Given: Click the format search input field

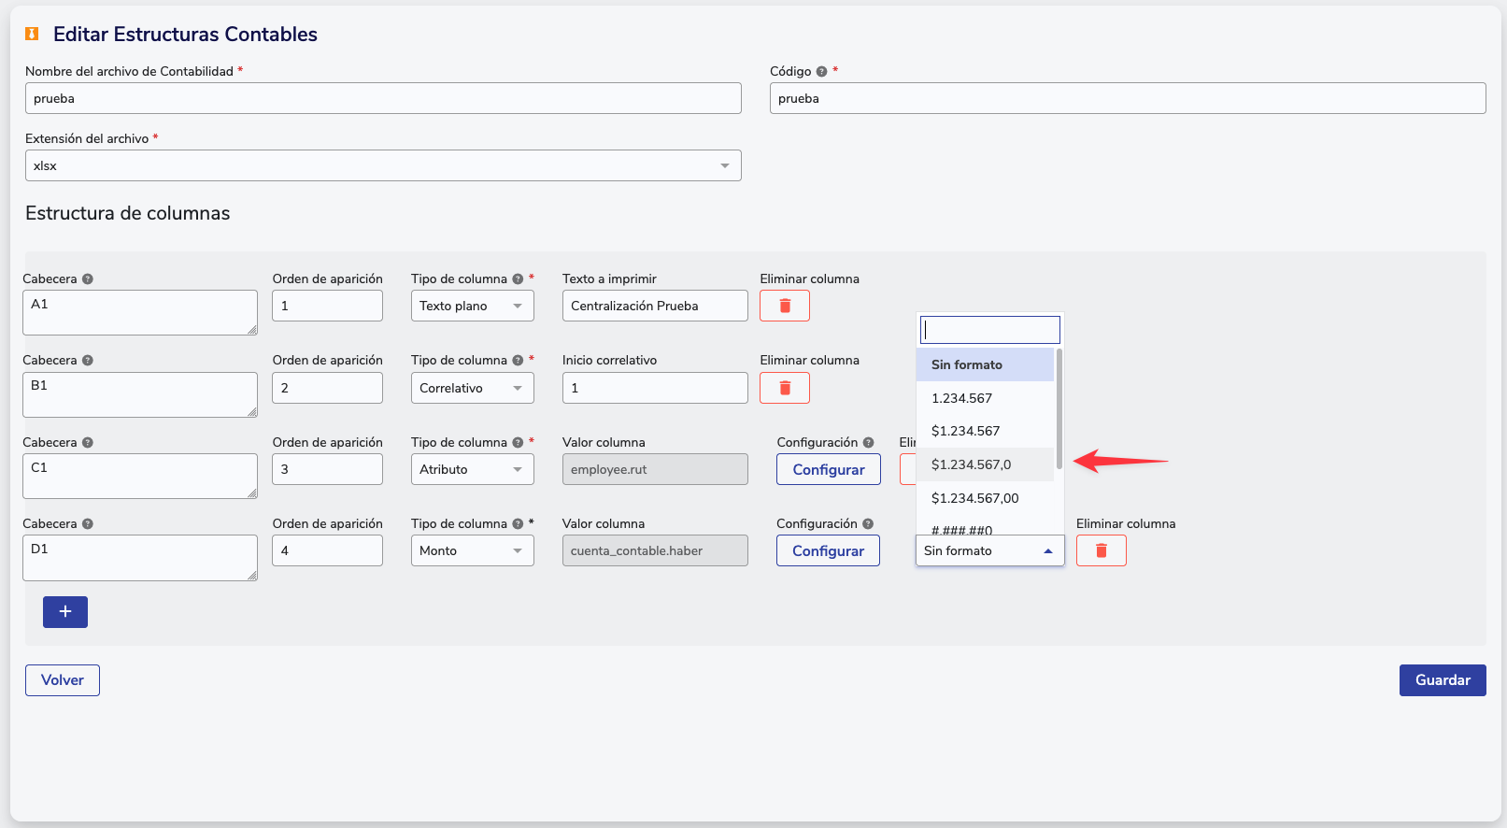Looking at the screenshot, I should point(989,330).
